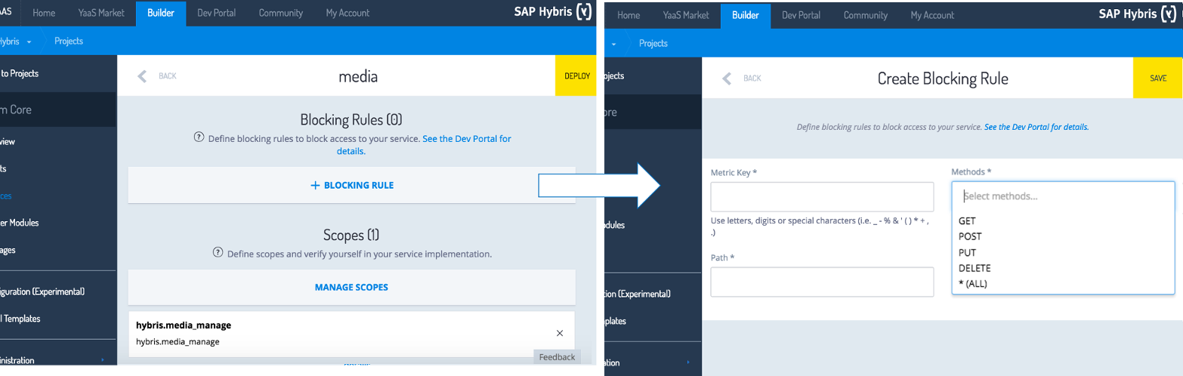Click the hybris.media_manage scope row

(x=351, y=334)
